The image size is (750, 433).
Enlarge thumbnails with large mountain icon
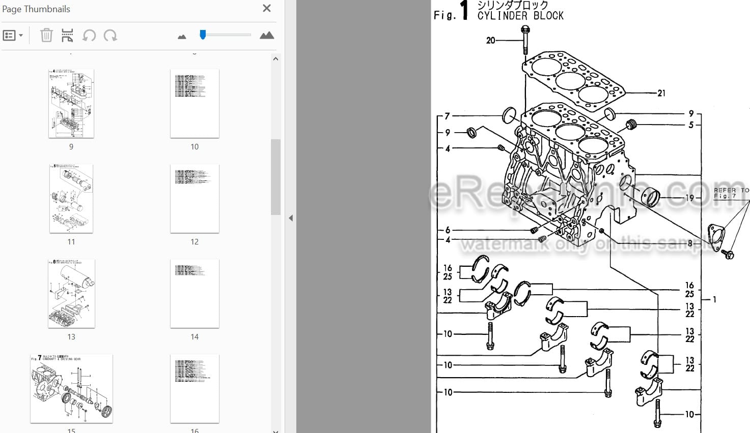tap(267, 35)
